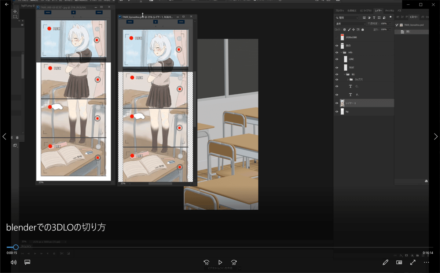The height and width of the screenshot is (273, 440).
Task: Open the 通常 blend mode dropdown
Action: coord(350,23)
